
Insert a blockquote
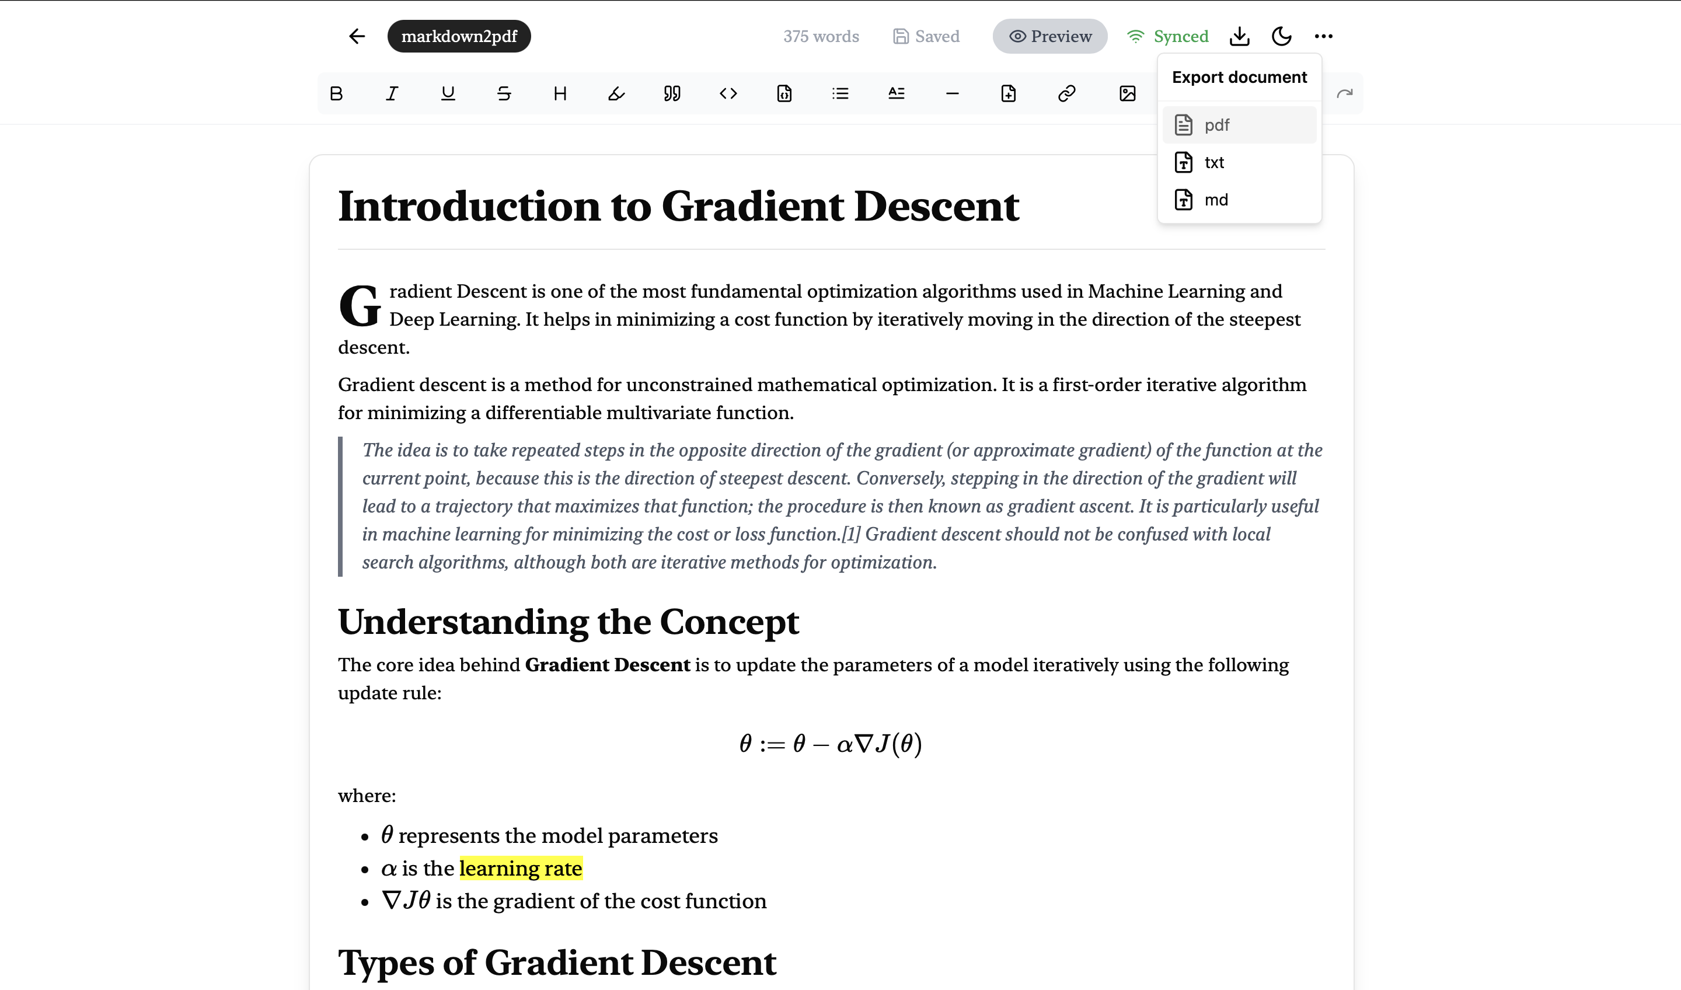point(672,93)
